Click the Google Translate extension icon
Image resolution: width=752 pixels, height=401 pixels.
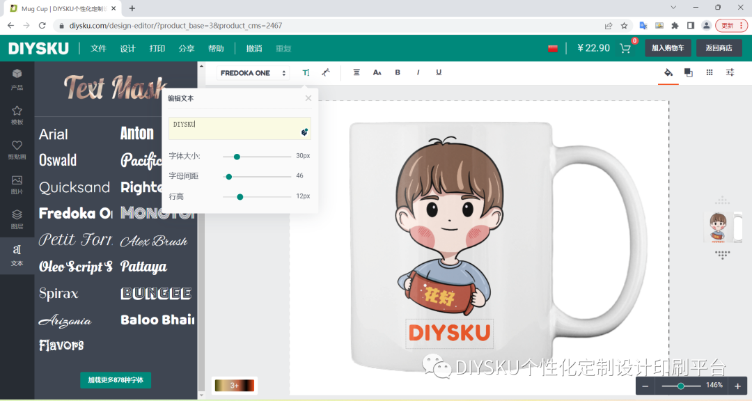643,26
